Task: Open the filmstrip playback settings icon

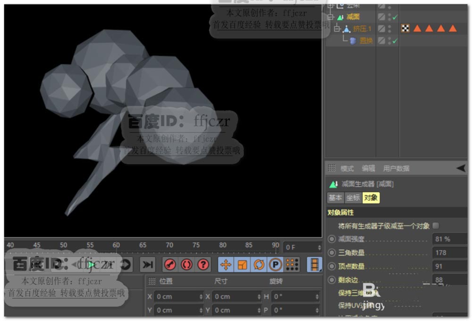Action: point(314,265)
